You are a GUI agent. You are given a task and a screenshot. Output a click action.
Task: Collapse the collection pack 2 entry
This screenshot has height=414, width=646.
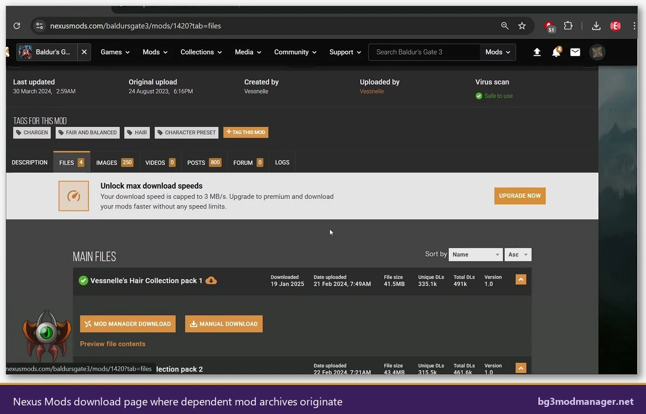(x=521, y=368)
